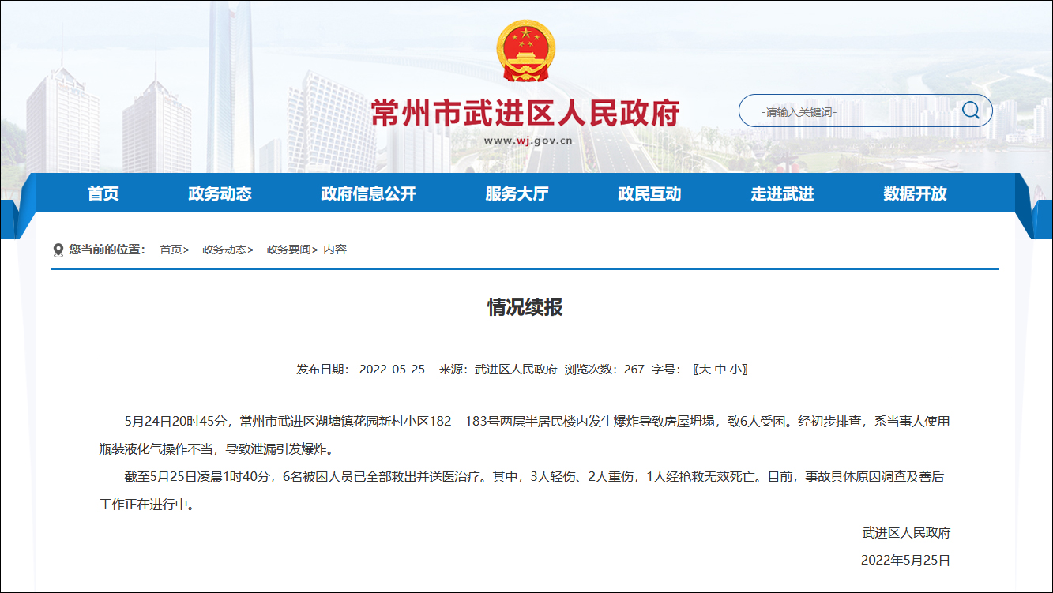Open the 政务动态 navigation menu
Viewport: 1053px width, 593px height.
point(220,193)
